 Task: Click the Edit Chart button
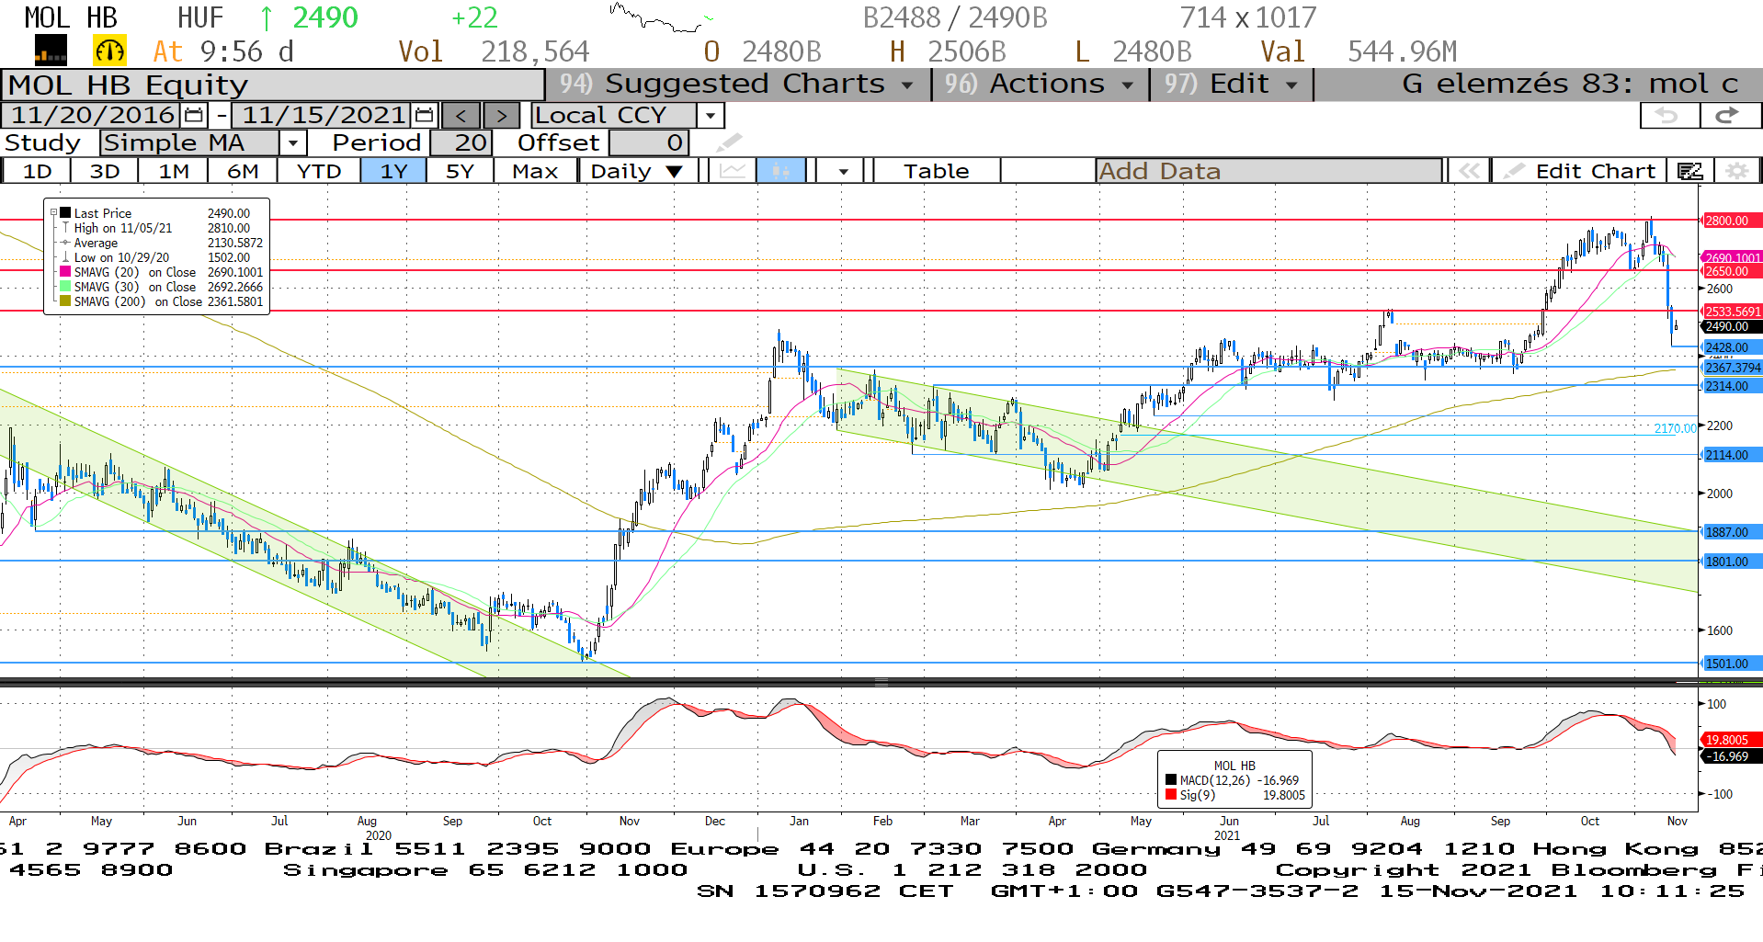tap(1581, 171)
